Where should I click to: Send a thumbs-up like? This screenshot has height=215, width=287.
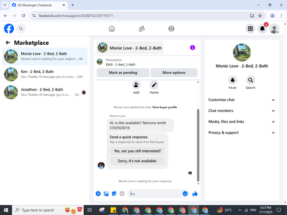195,194
